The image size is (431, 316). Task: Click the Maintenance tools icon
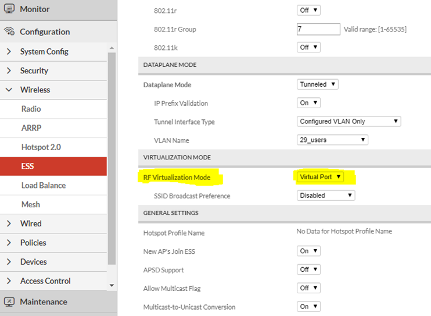click(9, 301)
